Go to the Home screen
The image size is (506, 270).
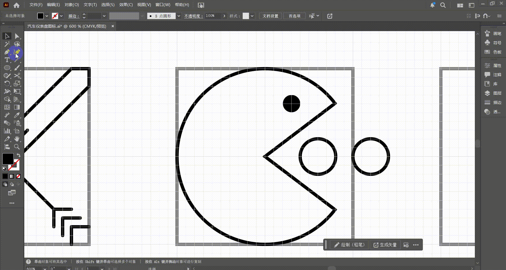pos(16,5)
